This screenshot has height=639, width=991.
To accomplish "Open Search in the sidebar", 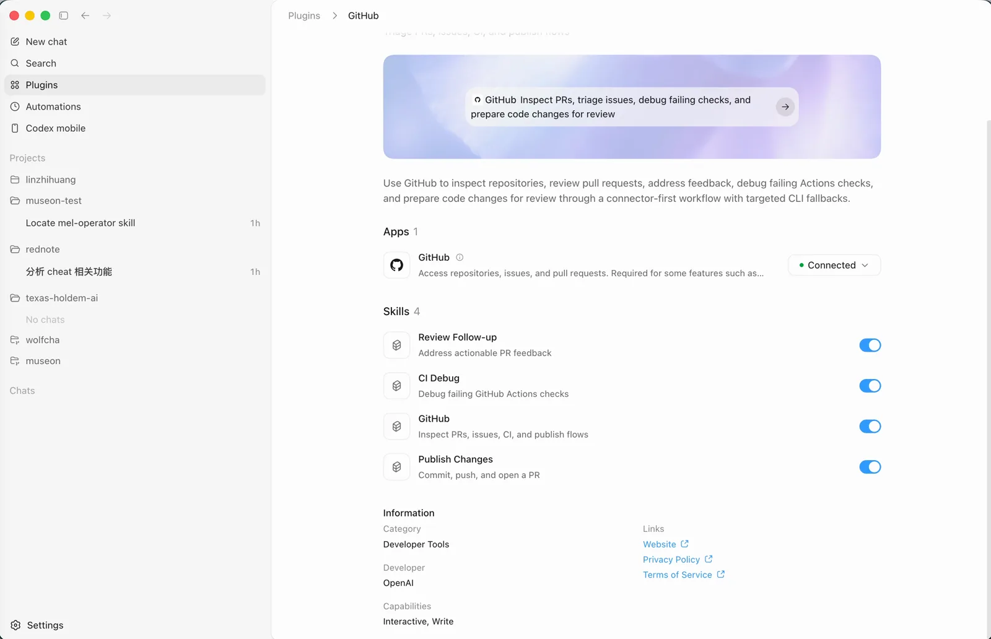I will pos(134,63).
